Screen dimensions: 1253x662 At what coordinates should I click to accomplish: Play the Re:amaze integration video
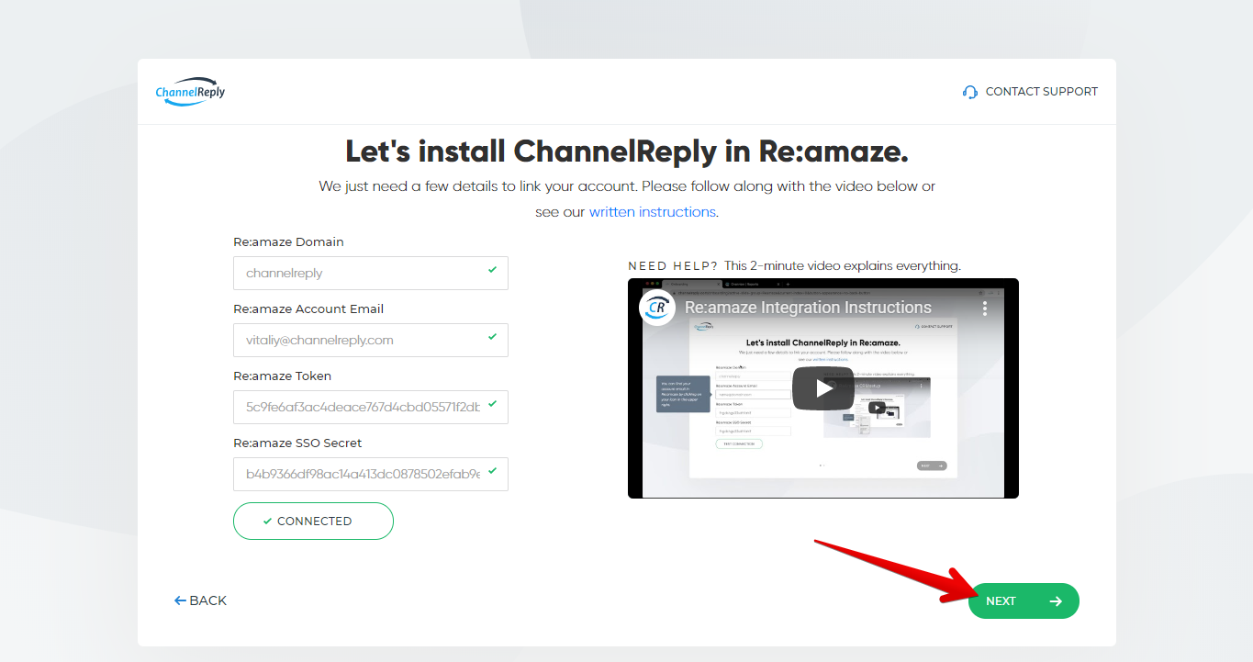tap(823, 388)
